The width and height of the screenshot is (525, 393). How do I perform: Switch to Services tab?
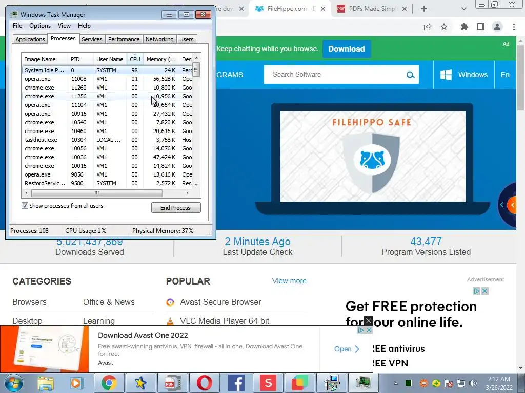[x=92, y=39]
